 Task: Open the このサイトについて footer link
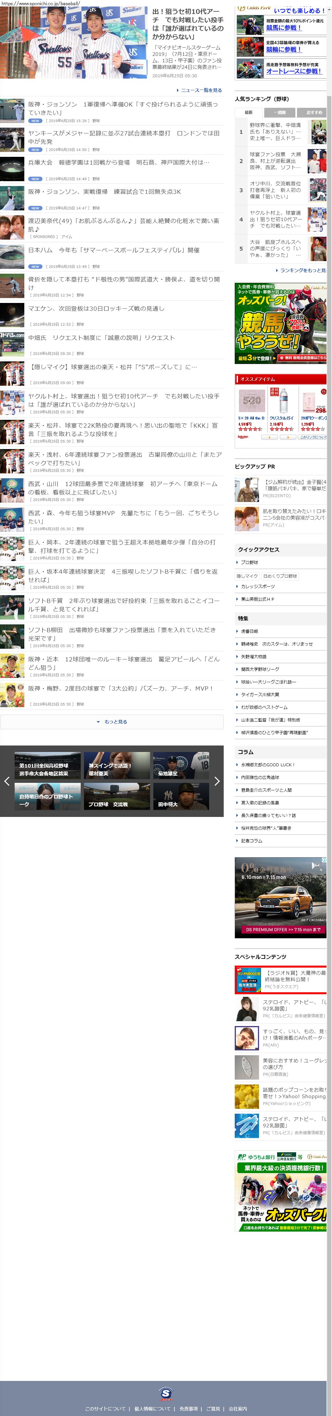(105, 1409)
